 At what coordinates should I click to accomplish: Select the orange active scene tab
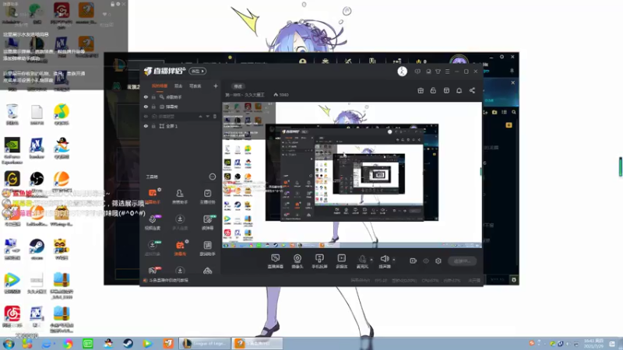160,86
